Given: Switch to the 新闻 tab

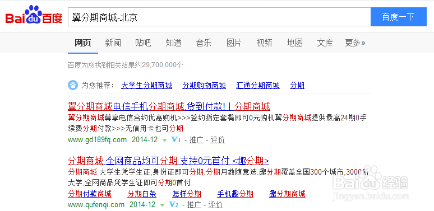Looking at the screenshot, I should (113, 43).
